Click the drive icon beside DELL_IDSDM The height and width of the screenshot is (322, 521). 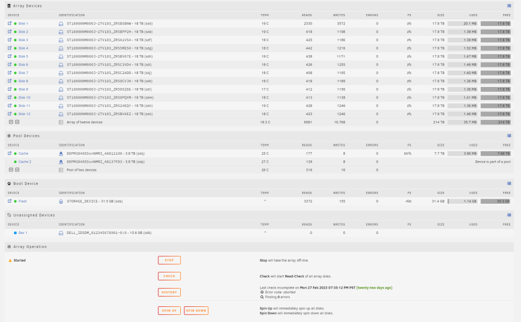pyautogui.click(x=61, y=233)
